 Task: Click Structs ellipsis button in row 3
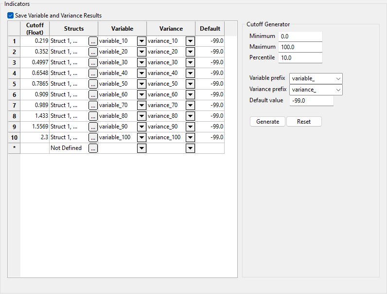pos(93,62)
